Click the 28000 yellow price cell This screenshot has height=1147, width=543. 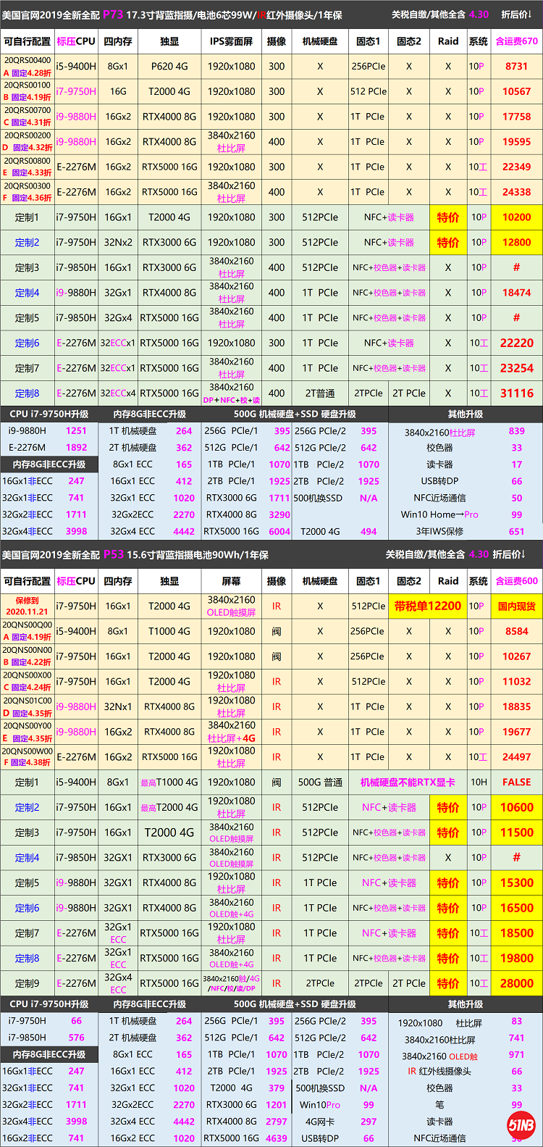coord(516,983)
